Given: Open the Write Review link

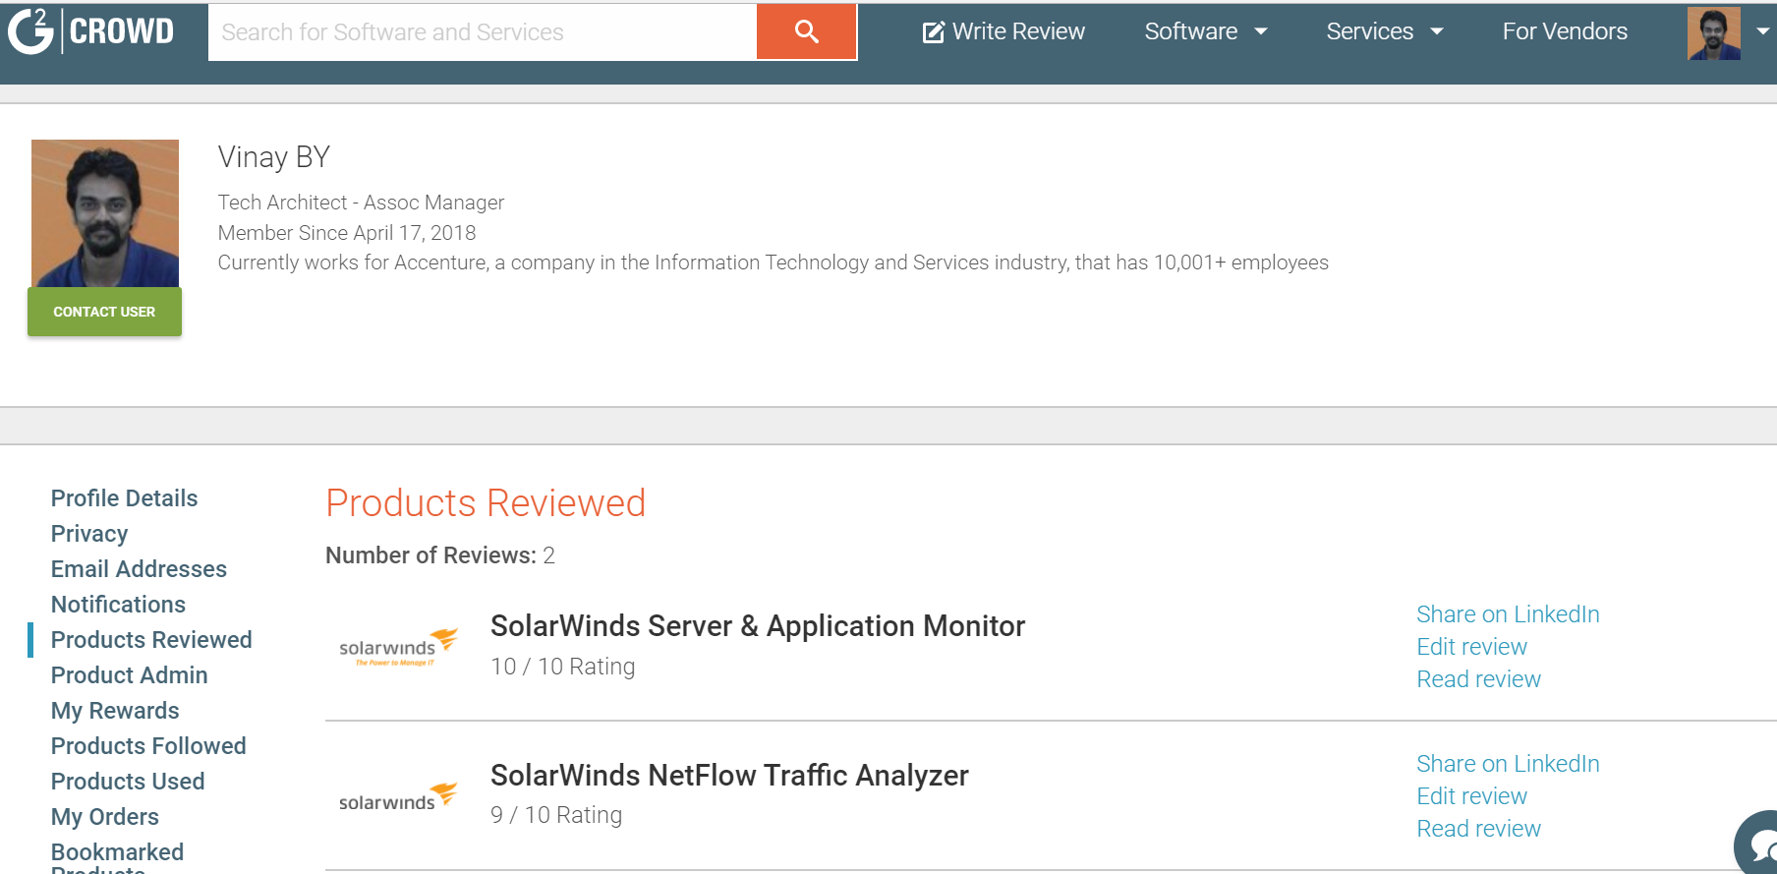Looking at the screenshot, I should 1003,31.
